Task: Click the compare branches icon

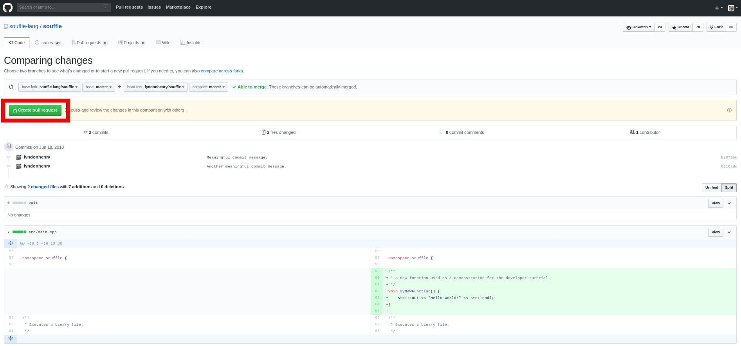Action: point(11,87)
